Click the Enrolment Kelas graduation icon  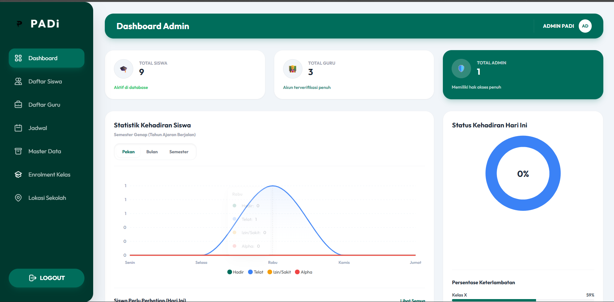(18, 175)
